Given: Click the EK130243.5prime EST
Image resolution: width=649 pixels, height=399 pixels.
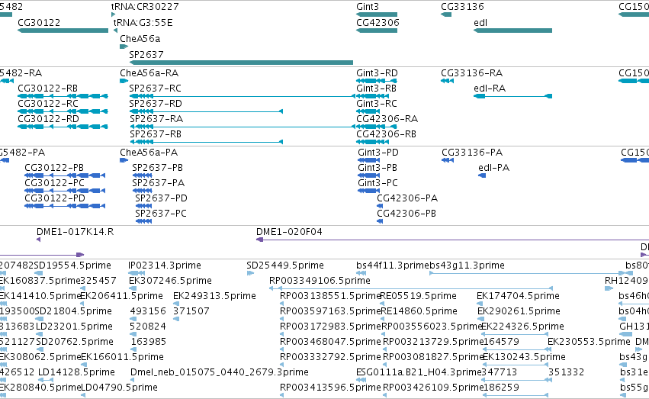Looking at the screenshot, I should tap(516, 365).
